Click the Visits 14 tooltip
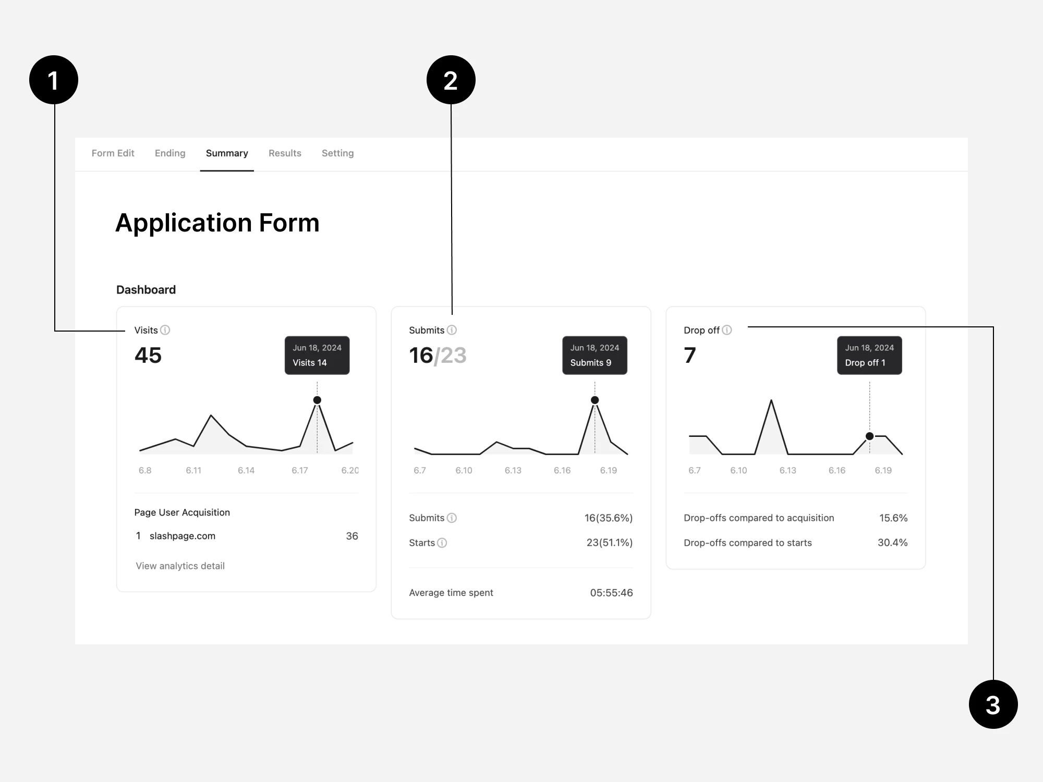 click(317, 355)
